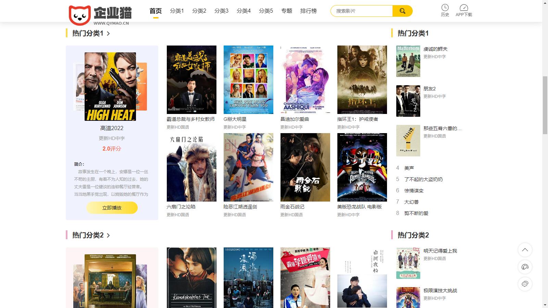Open the yellow guitar sidebar thumbnail
The width and height of the screenshot is (548, 308).
point(408,141)
